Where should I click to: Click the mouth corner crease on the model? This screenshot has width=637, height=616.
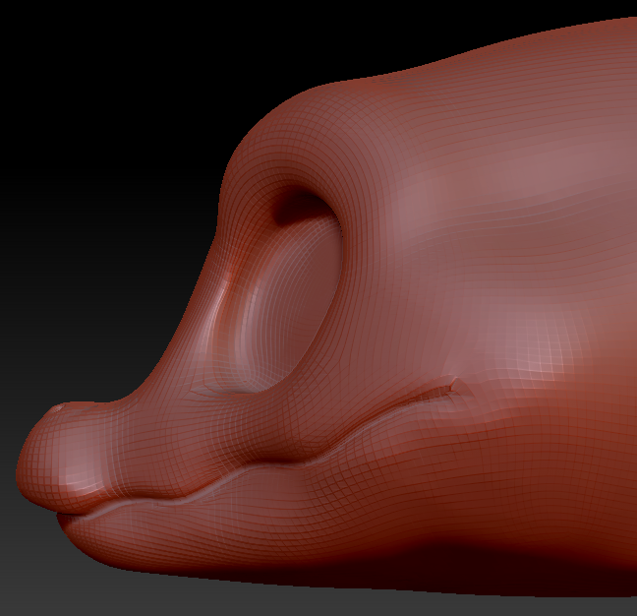(452, 387)
